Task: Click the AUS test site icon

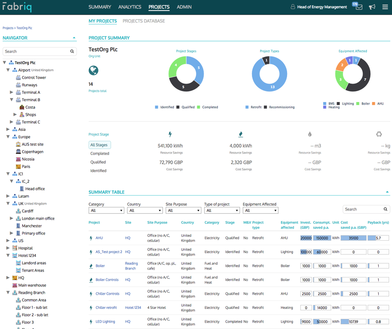Action: (x=18, y=144)
